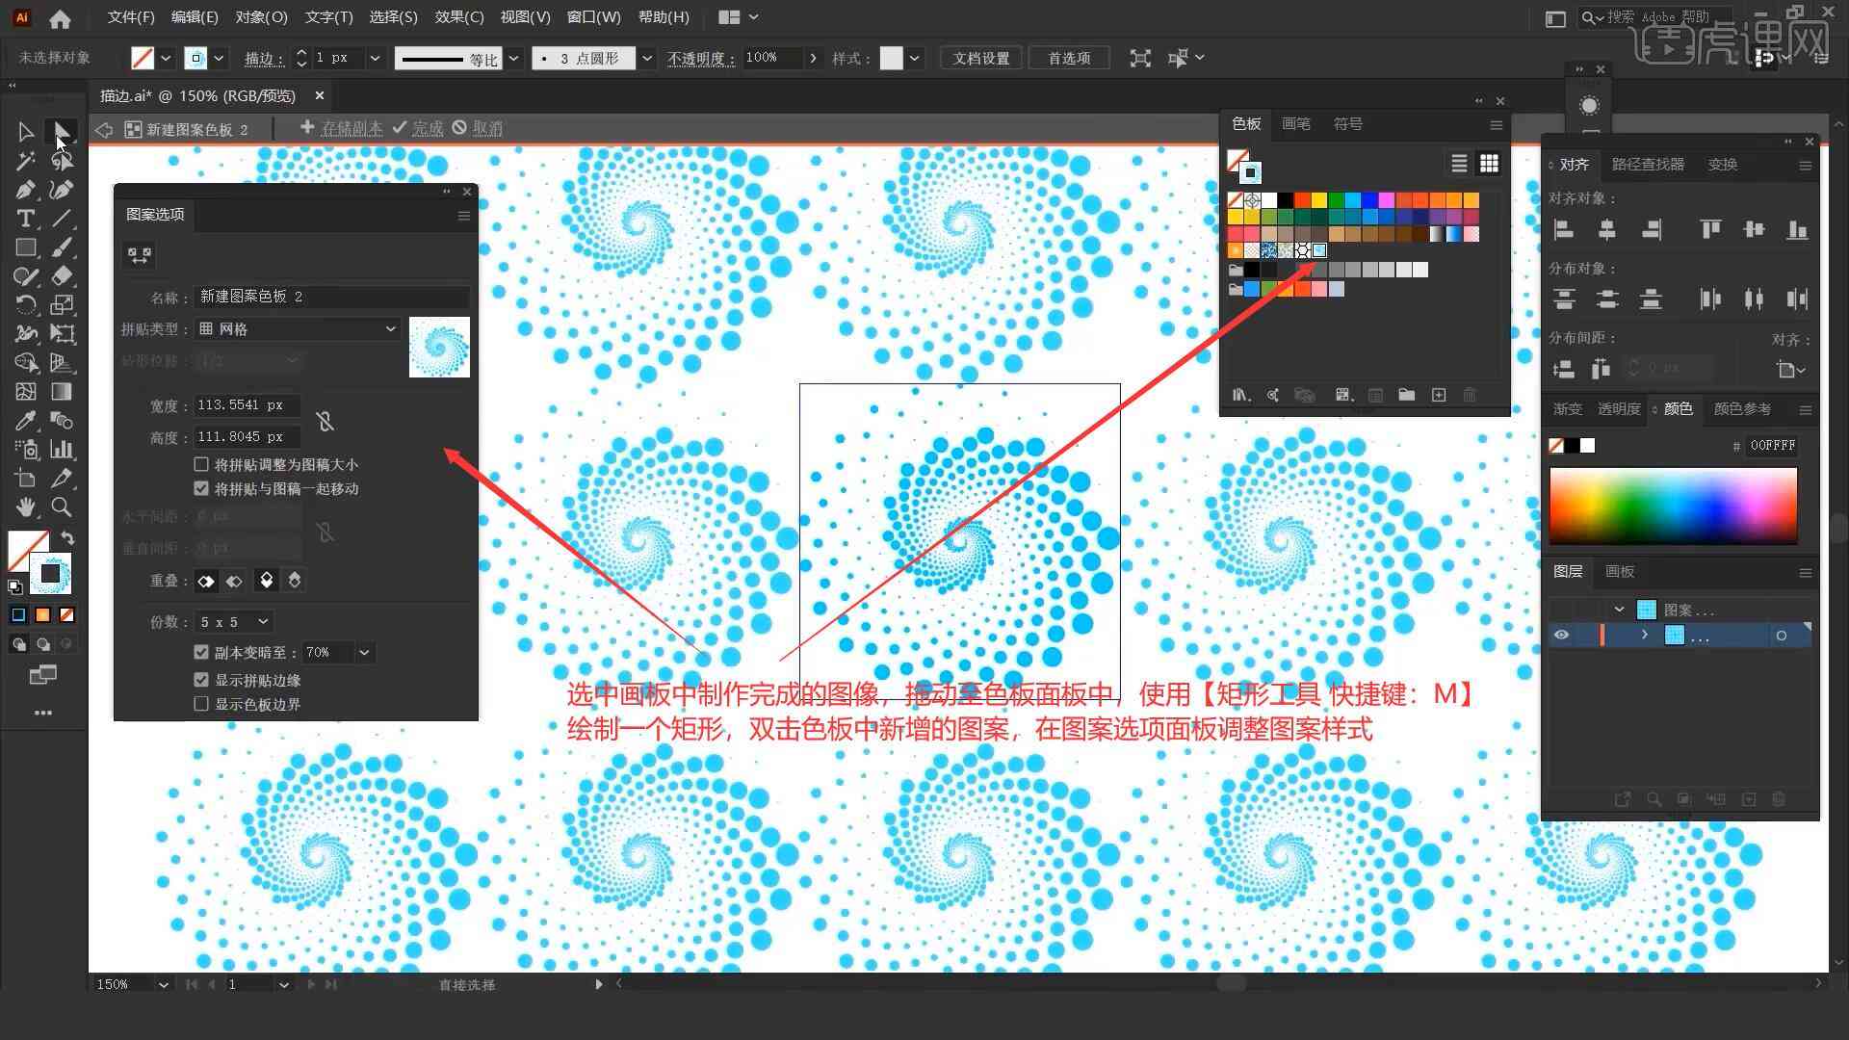Expand the 副本变暗至 percentage dropdown
The image size is (1849, 1040).
point(366,651)
